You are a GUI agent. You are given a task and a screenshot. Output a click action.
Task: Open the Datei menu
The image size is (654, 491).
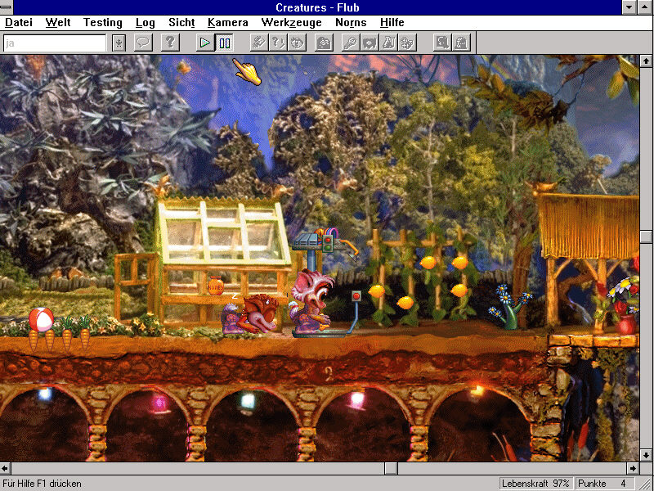click(x=19, y=23)
